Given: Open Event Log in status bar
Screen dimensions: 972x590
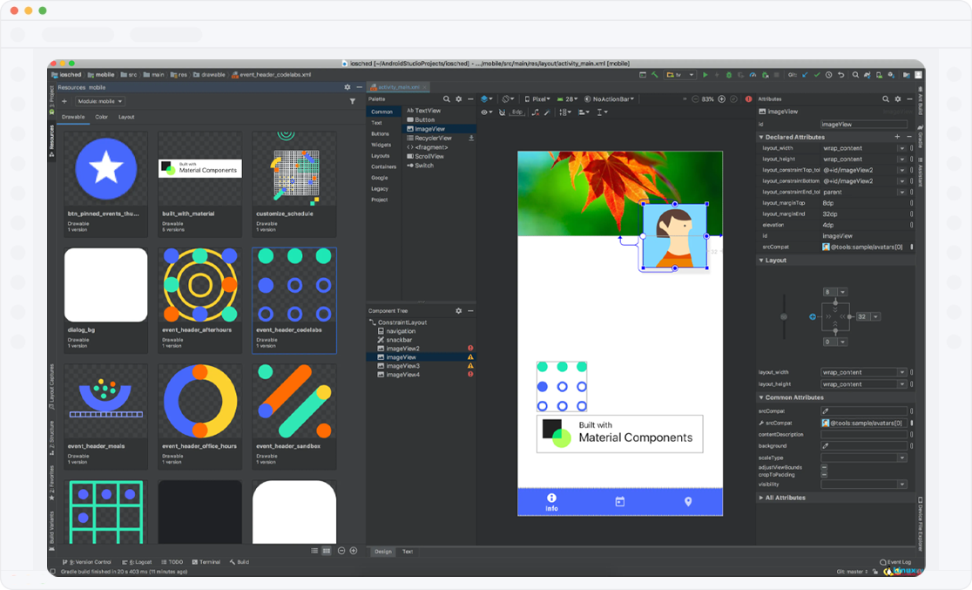Looking at the screenshot, I should coord(896,562).
